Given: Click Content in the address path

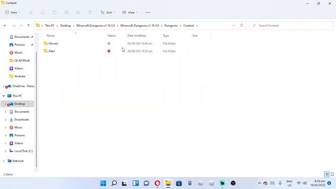Looking at the screenshot, I should click(188, 26).
